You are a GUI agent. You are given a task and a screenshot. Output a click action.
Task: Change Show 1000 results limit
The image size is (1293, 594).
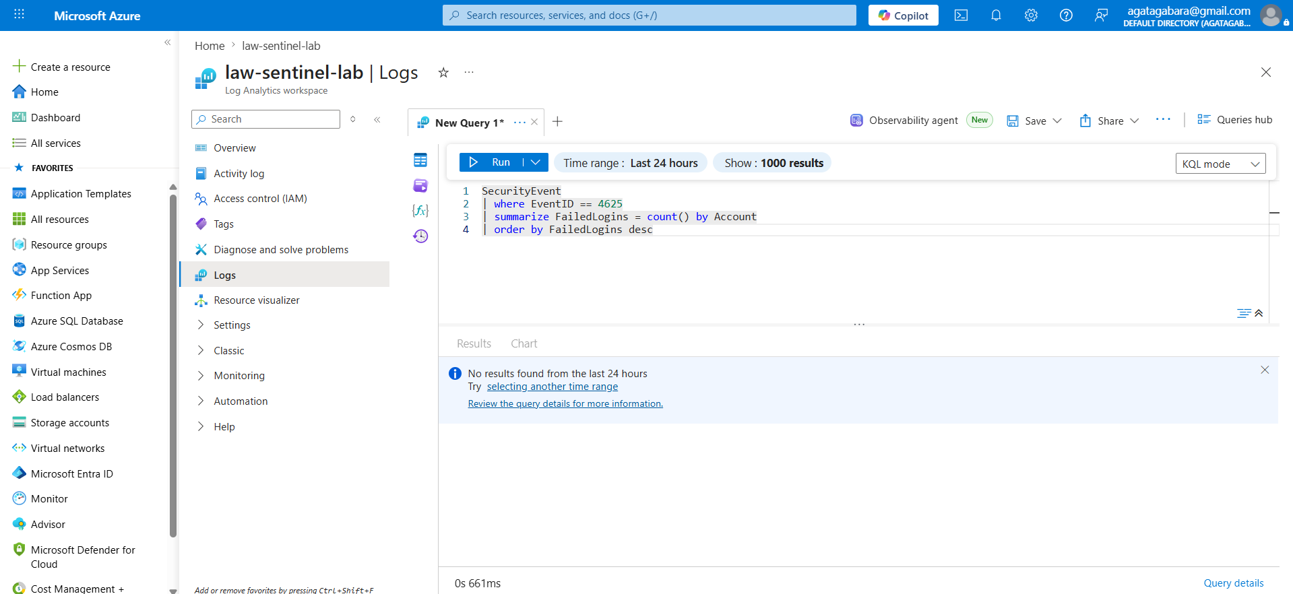coord(774,163)
